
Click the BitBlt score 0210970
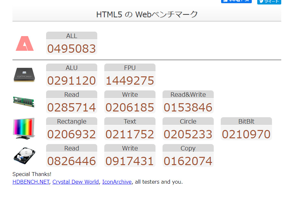point(246,134)
